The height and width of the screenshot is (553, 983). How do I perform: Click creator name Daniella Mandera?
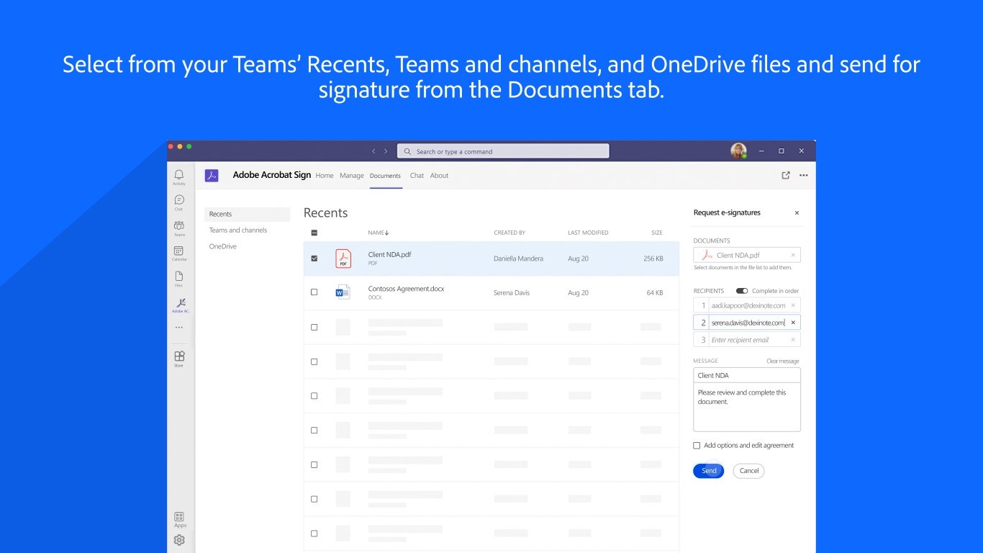tap(518, 258)
